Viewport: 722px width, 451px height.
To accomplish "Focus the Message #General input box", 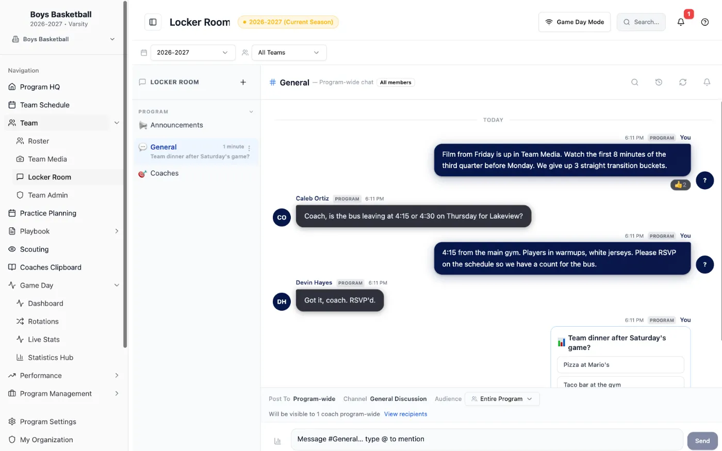I will [x=487, y=439].
